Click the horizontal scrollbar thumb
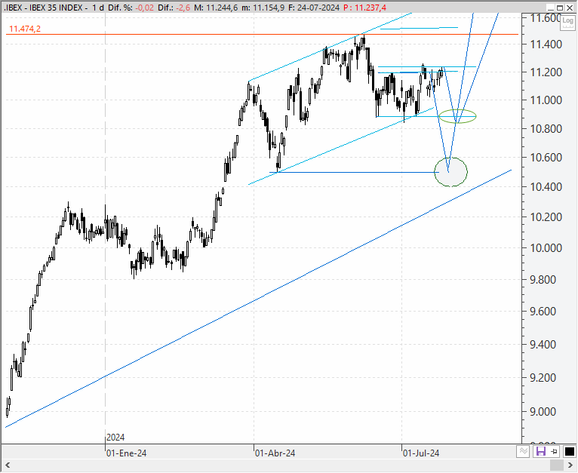Screen dimensions: 578x473 557,465
